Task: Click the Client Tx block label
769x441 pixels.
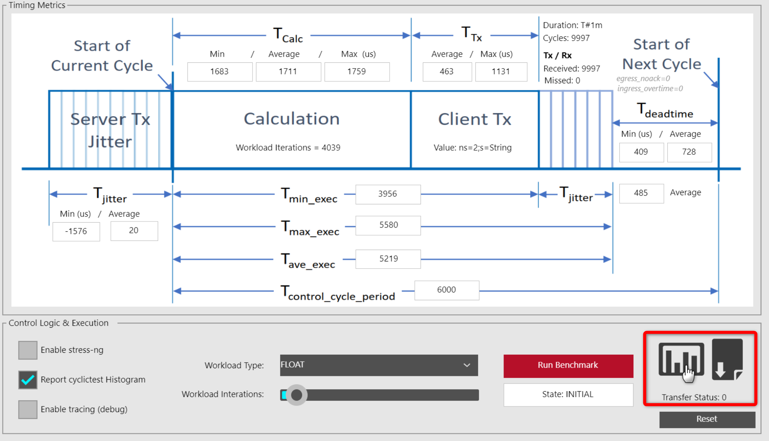Action: click(475, 119)
